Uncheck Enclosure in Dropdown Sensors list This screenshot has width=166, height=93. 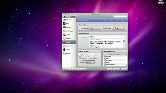point(105,60)
